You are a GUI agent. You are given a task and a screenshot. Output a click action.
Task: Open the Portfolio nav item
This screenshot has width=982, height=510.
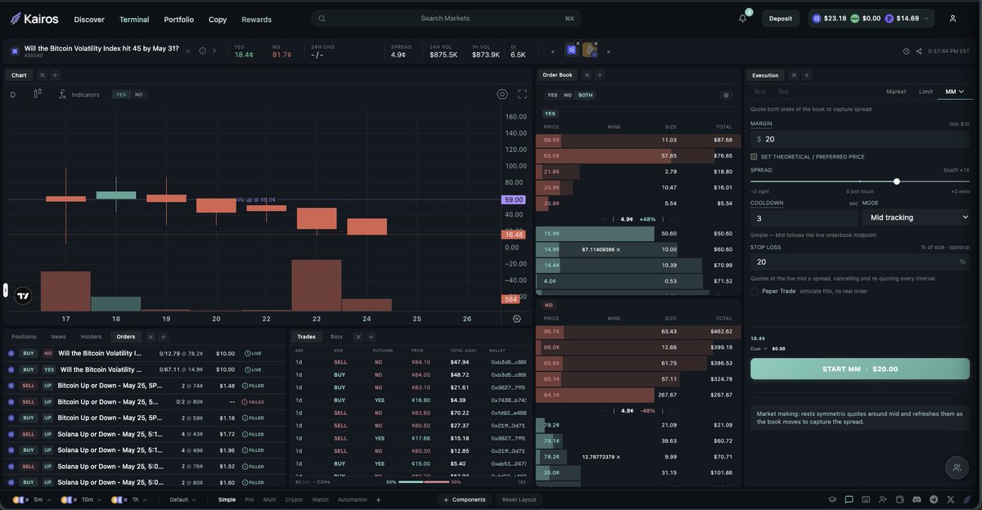click(x=178, y=19)
